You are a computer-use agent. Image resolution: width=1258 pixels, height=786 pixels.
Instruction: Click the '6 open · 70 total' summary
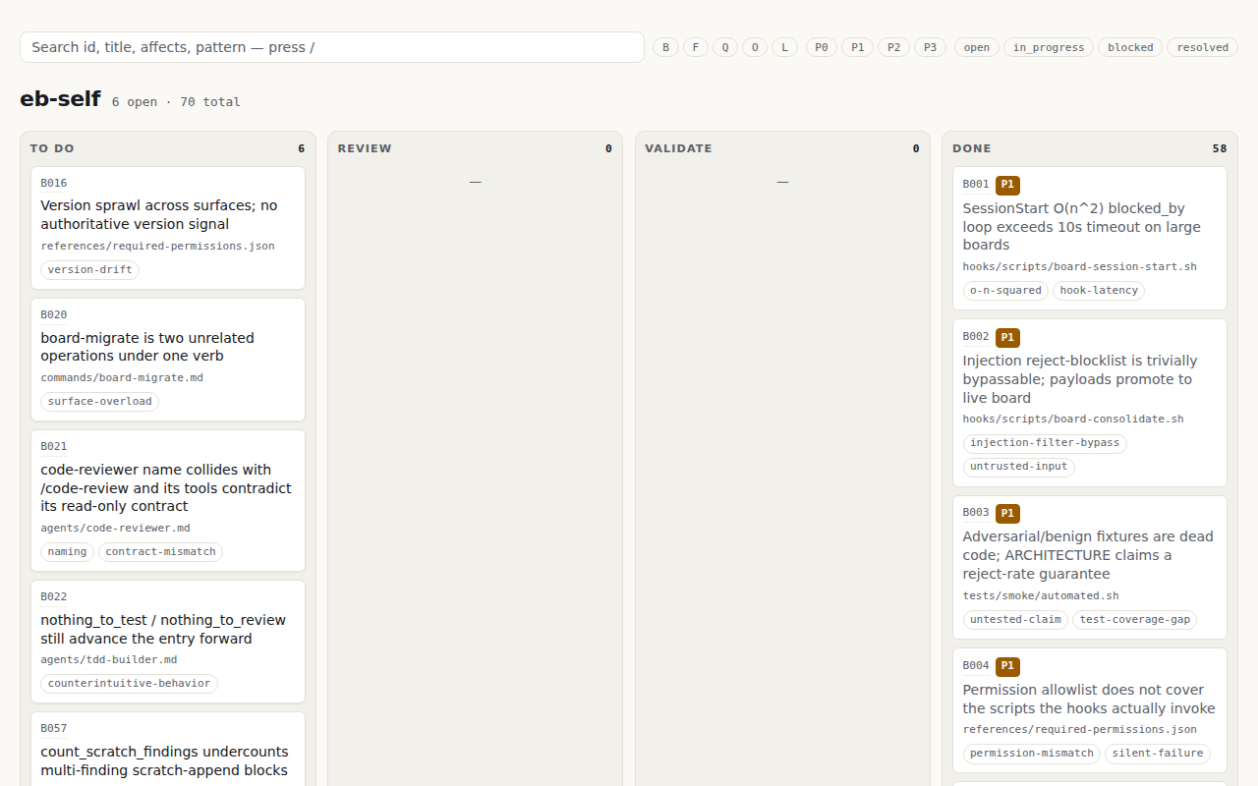[176, 102]
